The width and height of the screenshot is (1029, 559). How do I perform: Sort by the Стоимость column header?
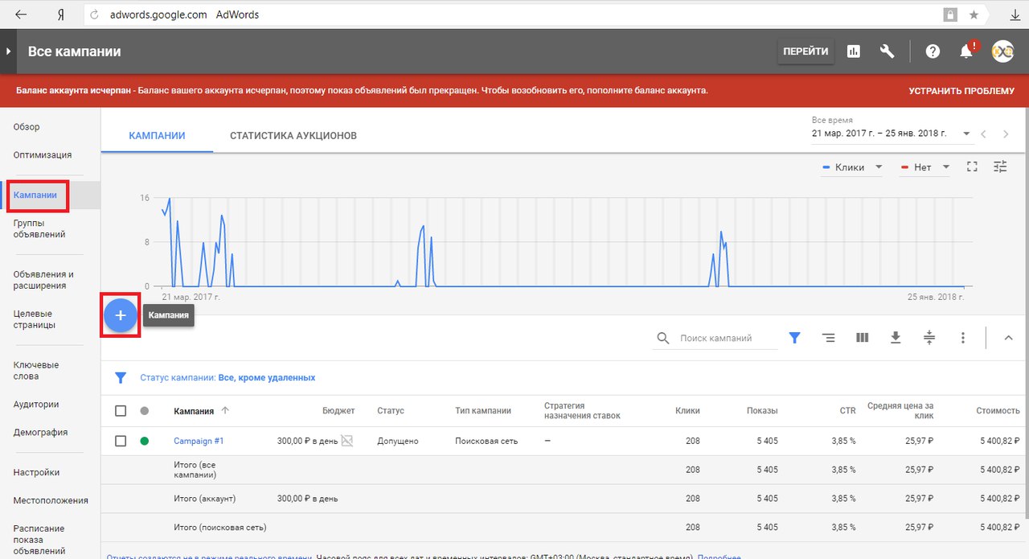(x=998, y=411)
